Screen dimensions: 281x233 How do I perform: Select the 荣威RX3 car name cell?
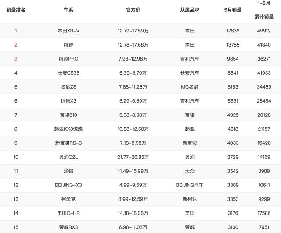point(68,227)
